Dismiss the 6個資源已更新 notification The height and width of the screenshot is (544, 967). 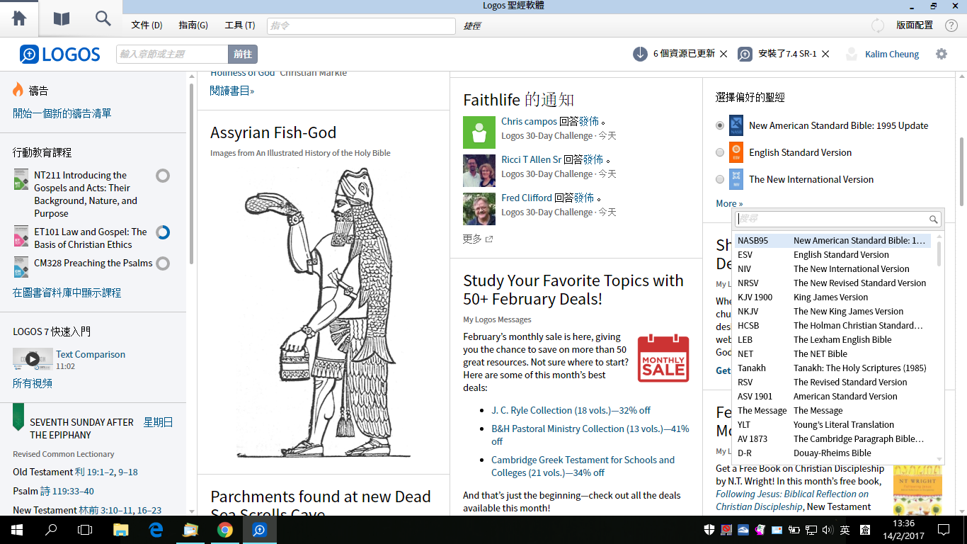[x=723, y=54]
